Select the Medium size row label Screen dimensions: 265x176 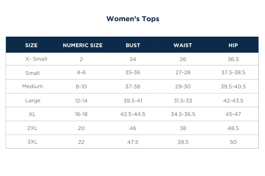click(32, 86)
